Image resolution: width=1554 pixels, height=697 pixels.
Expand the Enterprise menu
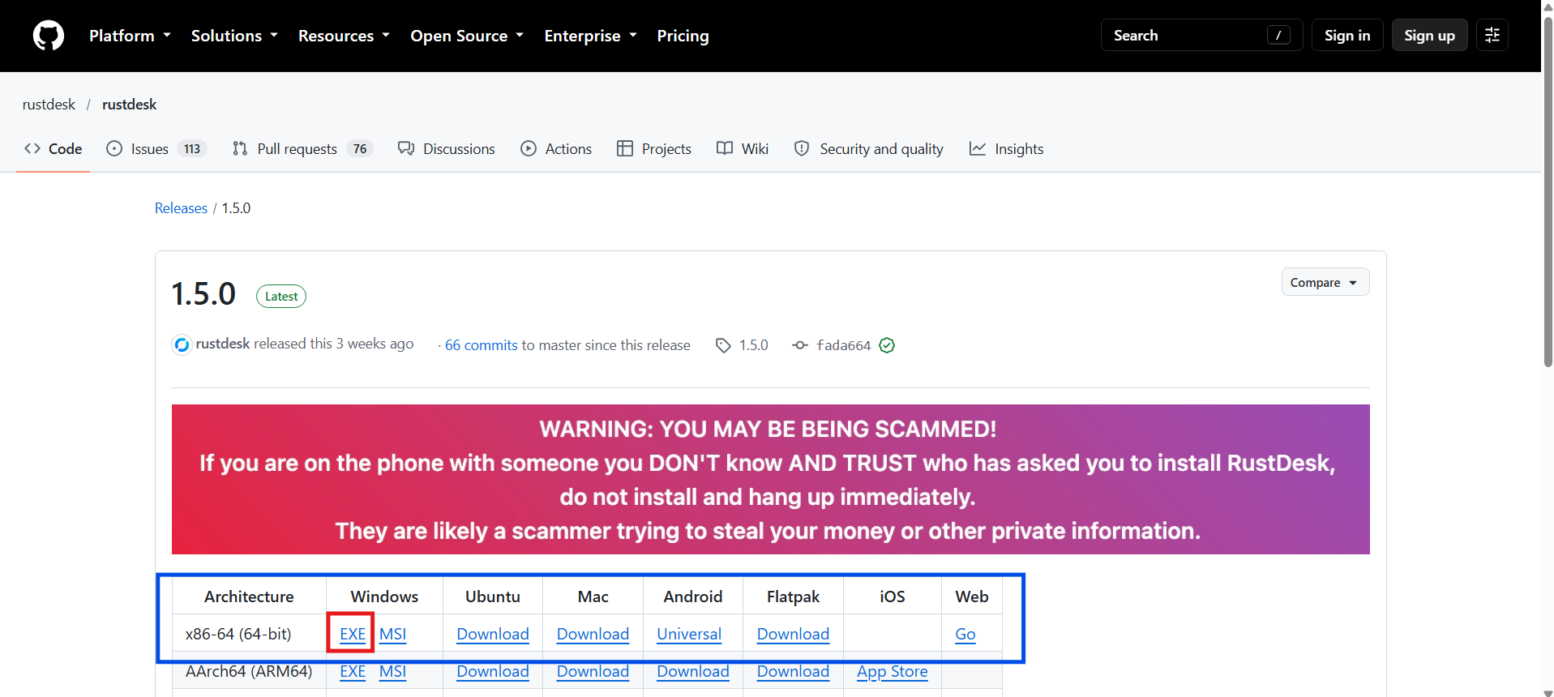[x=590, y=36]
